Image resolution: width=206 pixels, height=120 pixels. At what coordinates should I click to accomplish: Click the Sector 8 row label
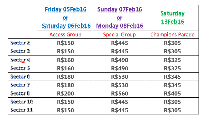[22, 93]
